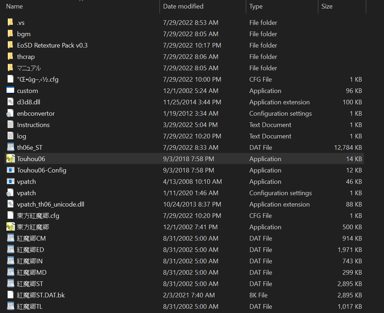
Task: Click the 11/25/2014 3:44 PM date
Action: pos(192,102)
